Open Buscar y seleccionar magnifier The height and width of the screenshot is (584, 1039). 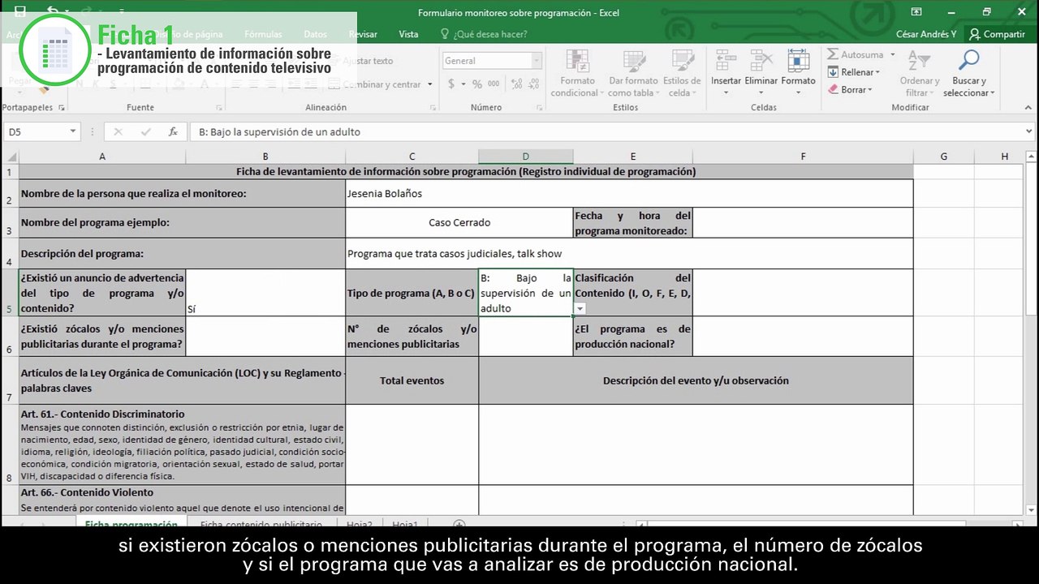(x=969, y=74)
